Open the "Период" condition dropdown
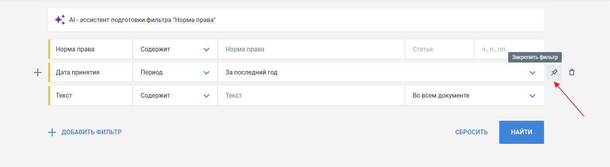Image resolution: width=610 pixels, height=167 pixels. (175, 73)
